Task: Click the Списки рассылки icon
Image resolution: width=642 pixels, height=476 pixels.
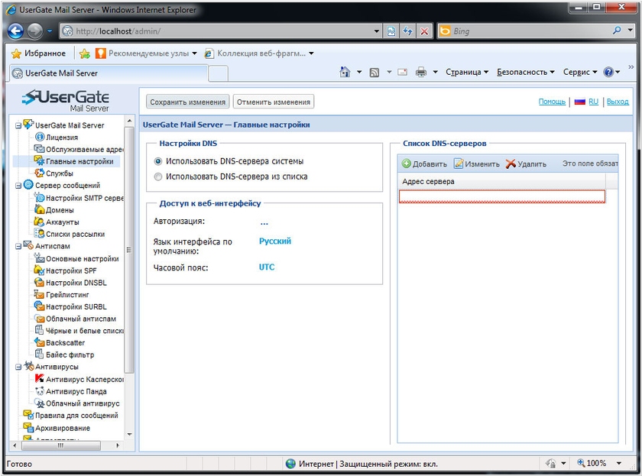Action: pyautogui.click(x=40, y=233)
